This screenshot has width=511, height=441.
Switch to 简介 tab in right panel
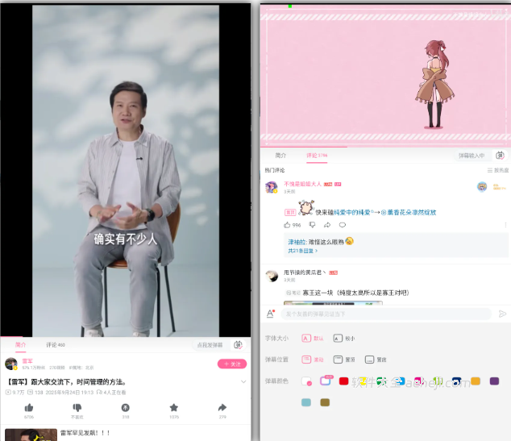click(x=280, y=155)
